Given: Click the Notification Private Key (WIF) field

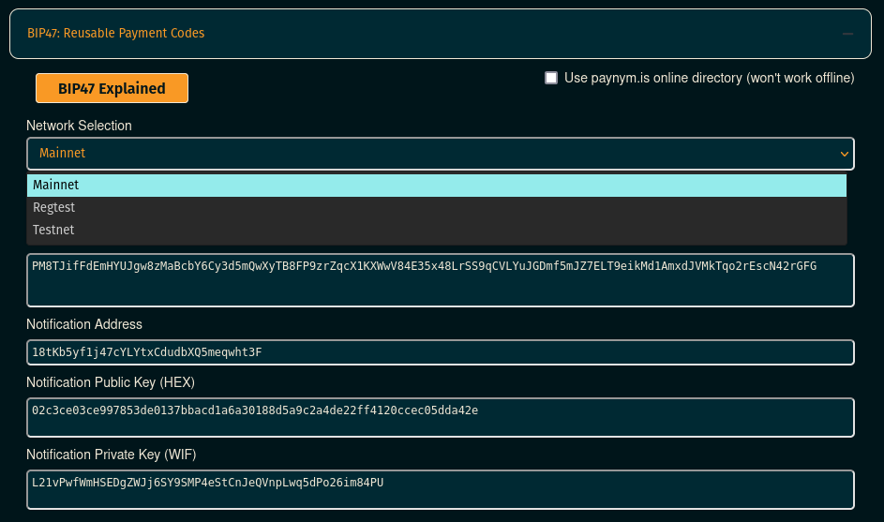Looking at the screenshot, I should click(x=441, y=489).
